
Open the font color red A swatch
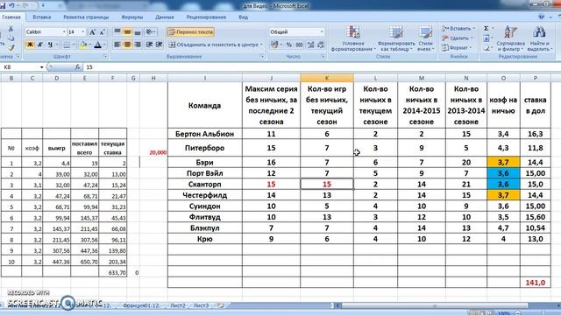pyautogui.click(x=97, y=45)
